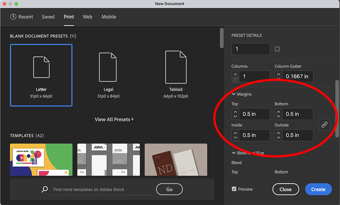Increase Column Gutter with up arrow
This screenshot has height=205, width=340.
coord(278,74)
